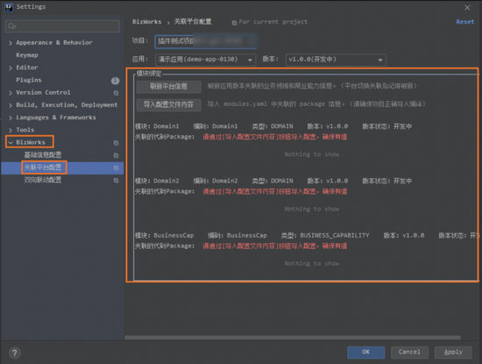This screenshot has height=364, width=482.
Task: Click the 基础信息配置 row project icon
Action: pyautogui.click(x=116, y=155)
